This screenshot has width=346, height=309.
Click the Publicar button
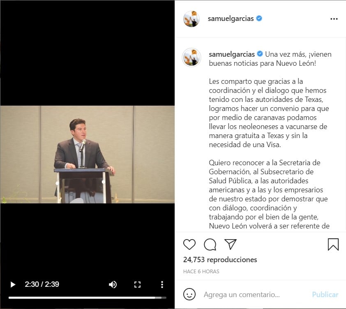point(325,295)
